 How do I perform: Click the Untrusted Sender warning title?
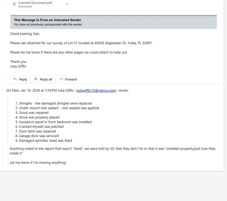[x=47, y=20]
